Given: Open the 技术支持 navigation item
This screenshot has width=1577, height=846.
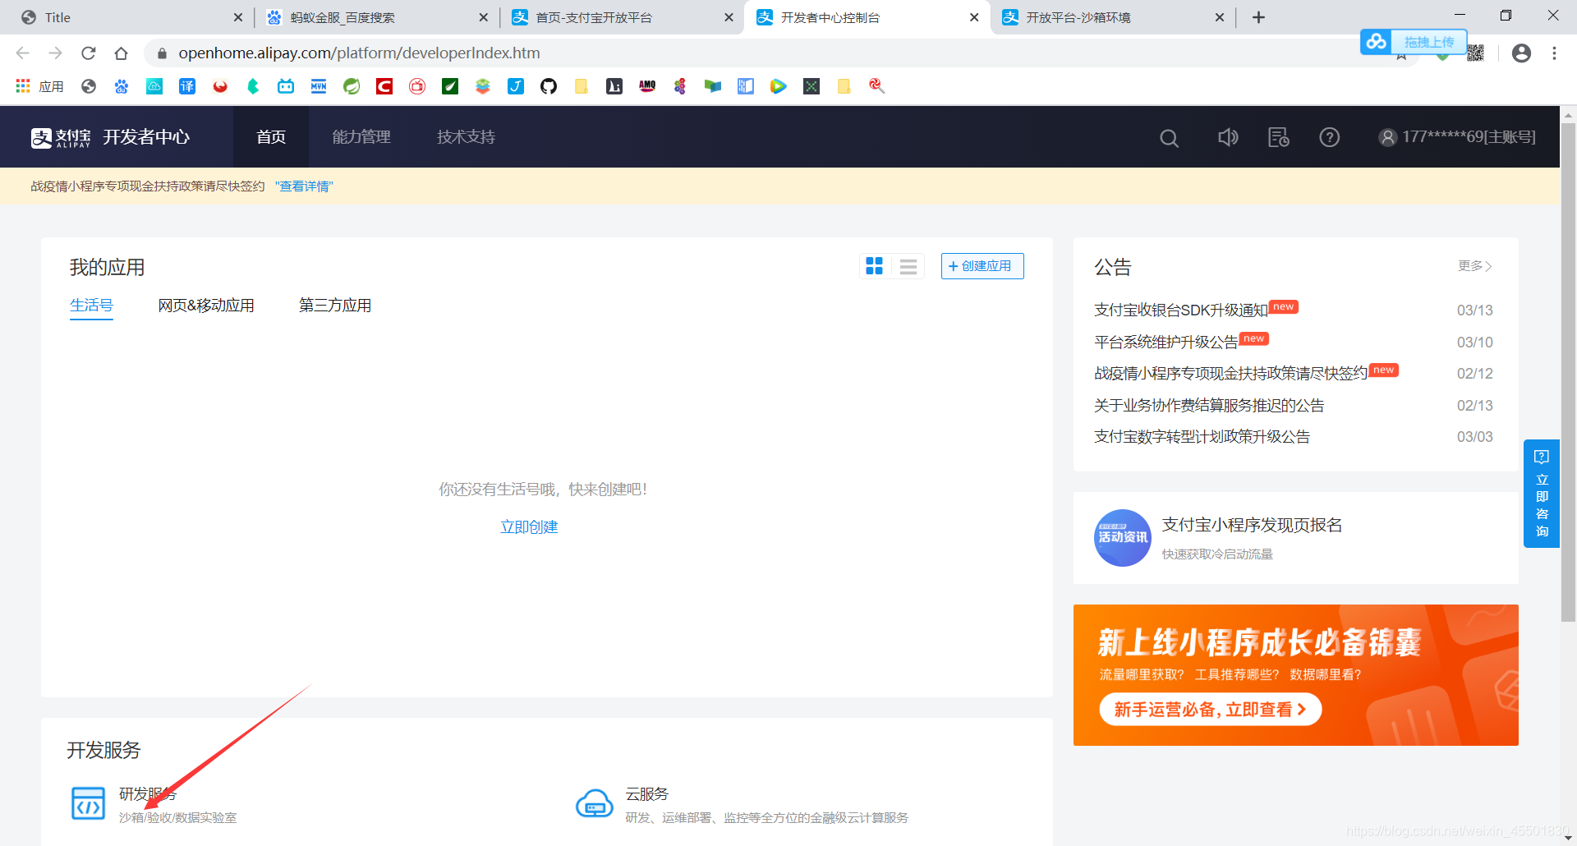Looking at the screenshot, I should pyautogui.click(x=467, y=137).
